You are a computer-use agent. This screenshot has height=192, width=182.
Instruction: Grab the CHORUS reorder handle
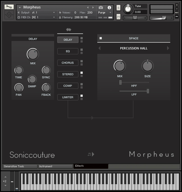point(82,64)
